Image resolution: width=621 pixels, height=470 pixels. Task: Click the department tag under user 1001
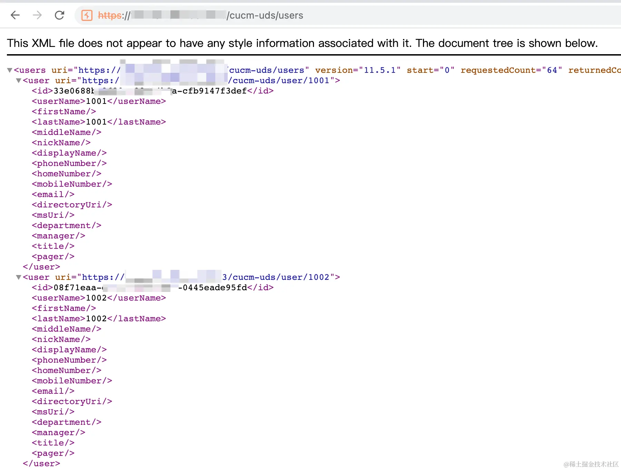pyautogui.click(x=67, y=226)
